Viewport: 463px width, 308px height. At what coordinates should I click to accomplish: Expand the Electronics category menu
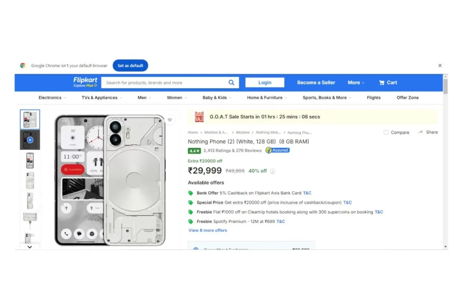point(52,98)
